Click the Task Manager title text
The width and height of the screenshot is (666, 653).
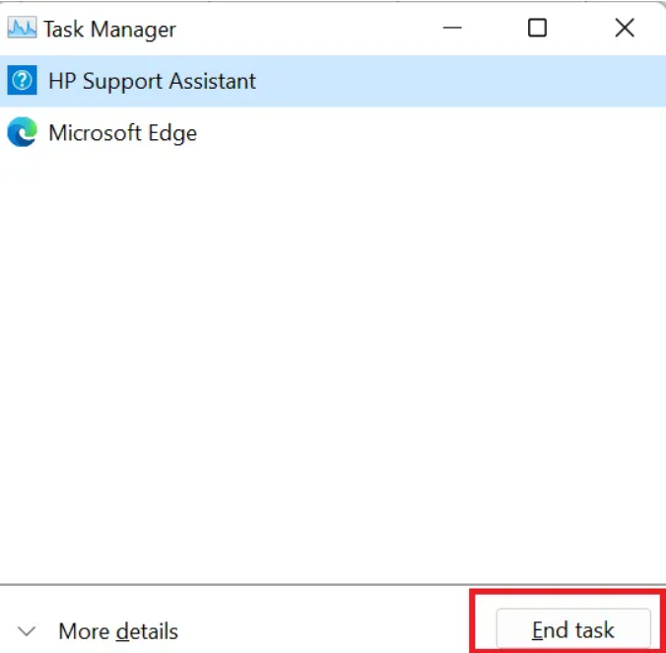(x=109, y=29)
